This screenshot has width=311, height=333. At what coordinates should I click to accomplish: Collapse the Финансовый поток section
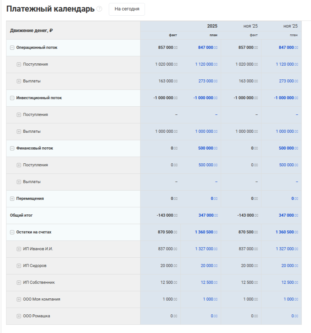pos(12,148)
